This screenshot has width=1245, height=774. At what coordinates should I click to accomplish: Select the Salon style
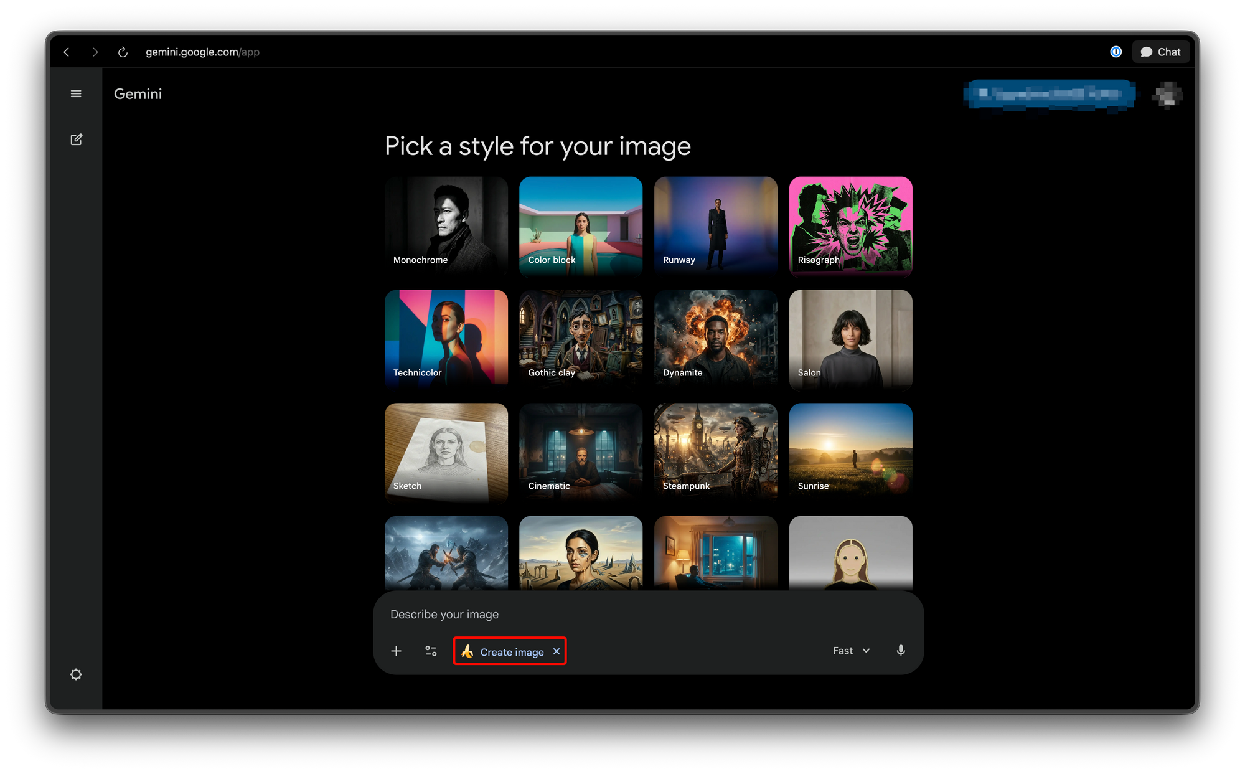(x=851, y=339)
